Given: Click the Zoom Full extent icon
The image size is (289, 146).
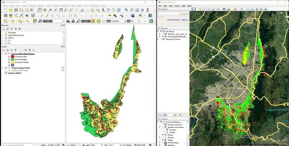Looking at the screenshot, I should point(61,10).
